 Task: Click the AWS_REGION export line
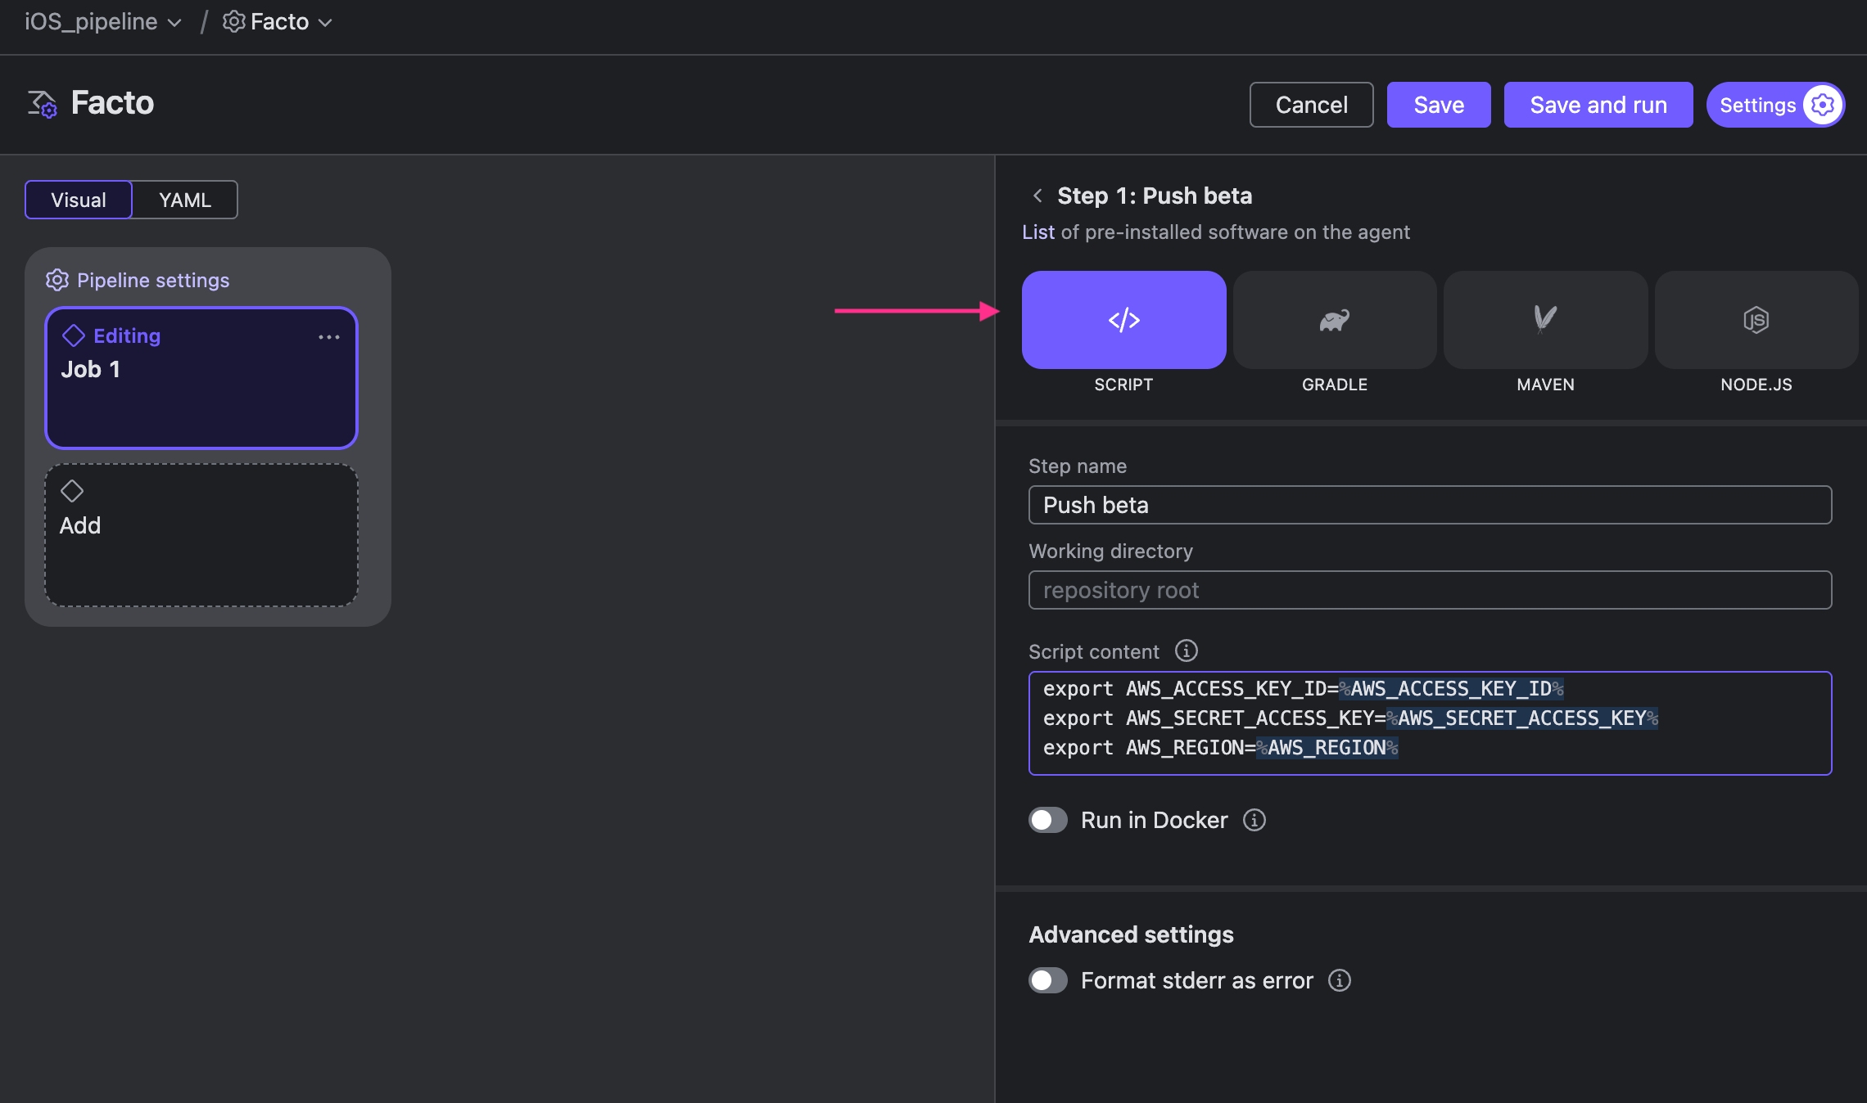(1220, 748)
